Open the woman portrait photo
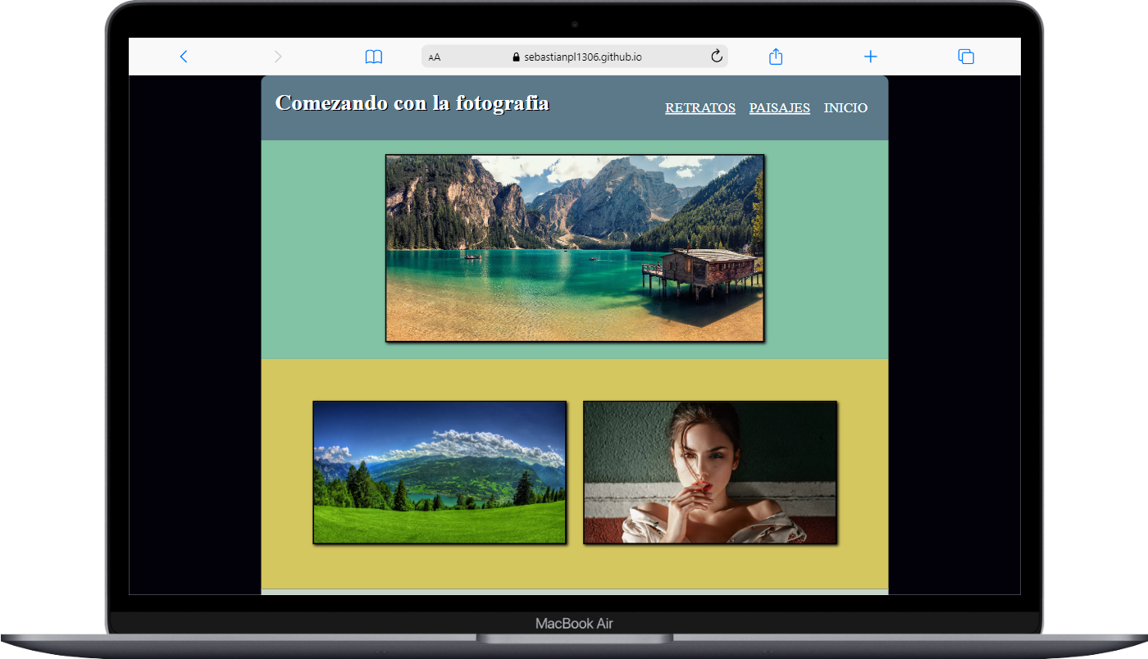The height and width of the screenshot is (659, 1148). (710, 472)
